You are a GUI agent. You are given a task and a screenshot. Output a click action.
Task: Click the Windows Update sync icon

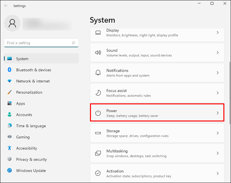point(10,171)
